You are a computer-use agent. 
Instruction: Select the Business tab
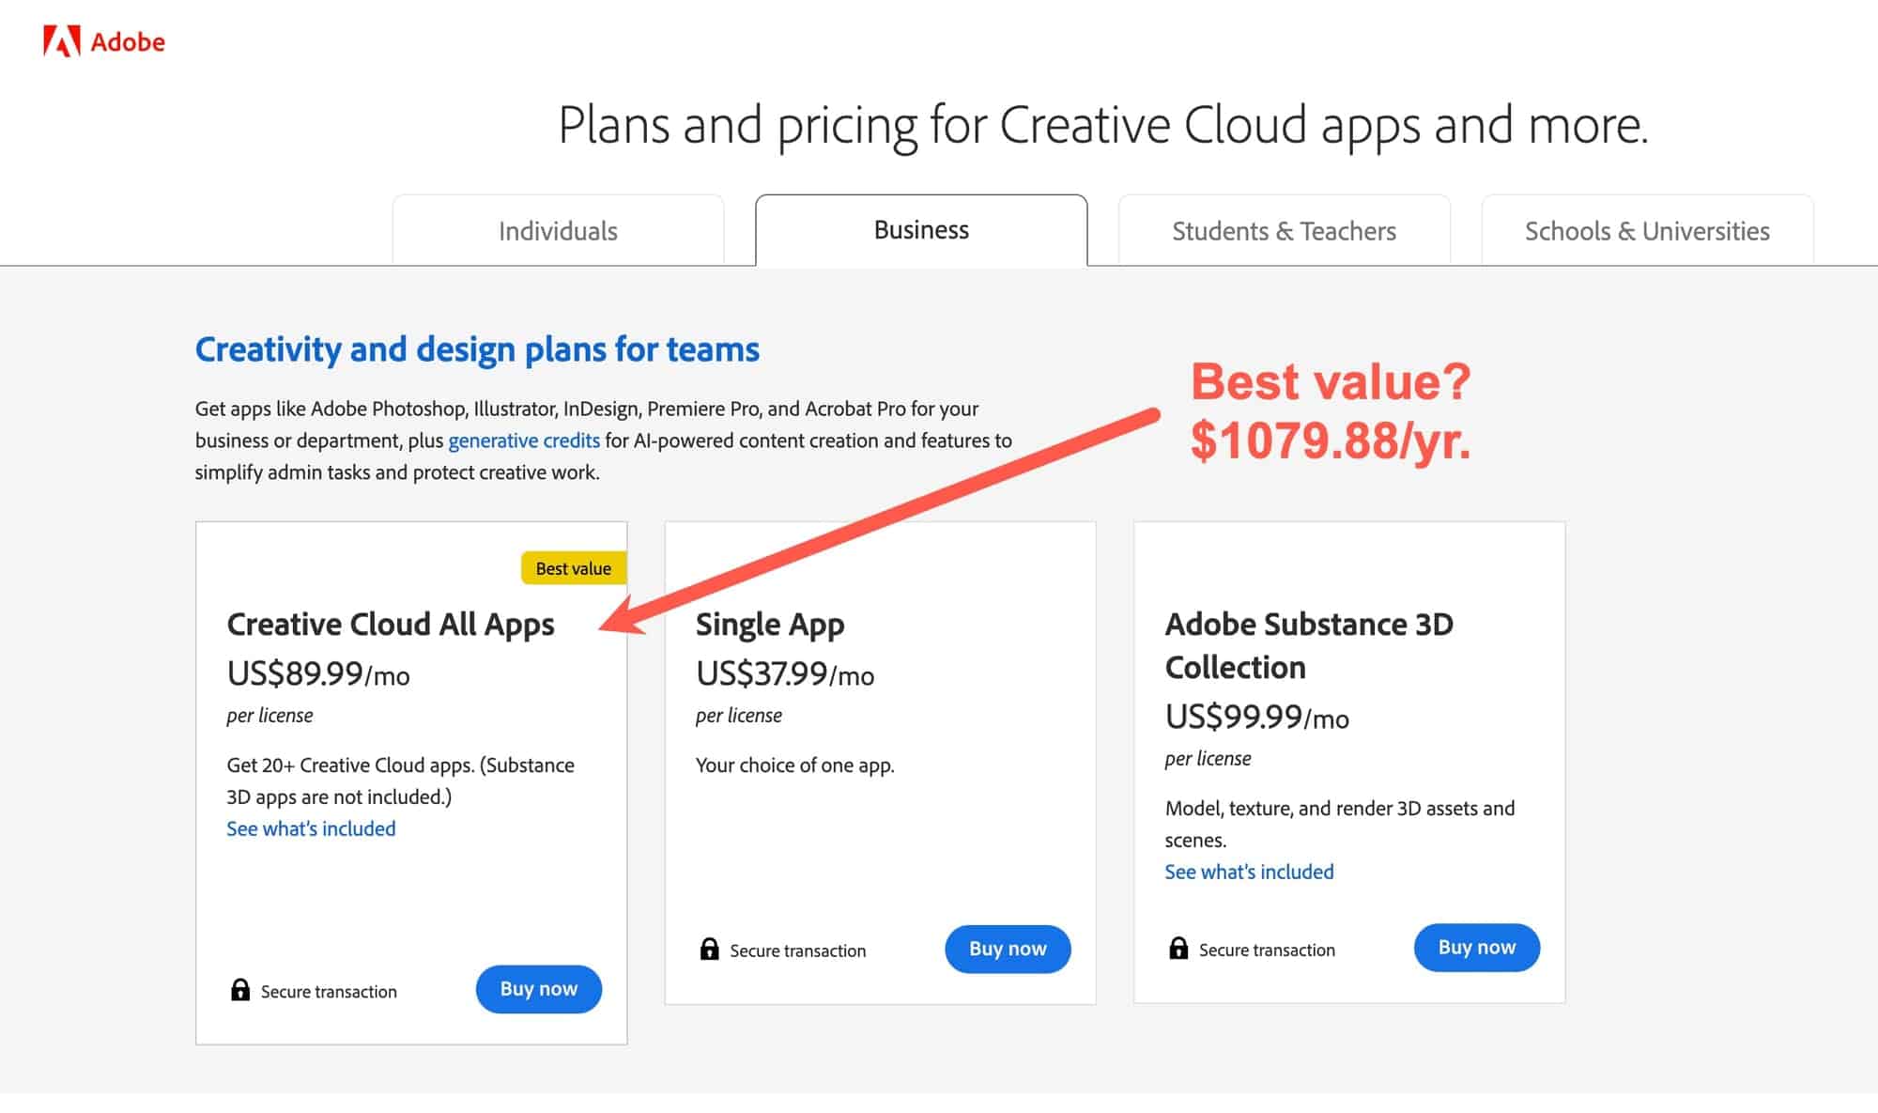pos(921,230)
